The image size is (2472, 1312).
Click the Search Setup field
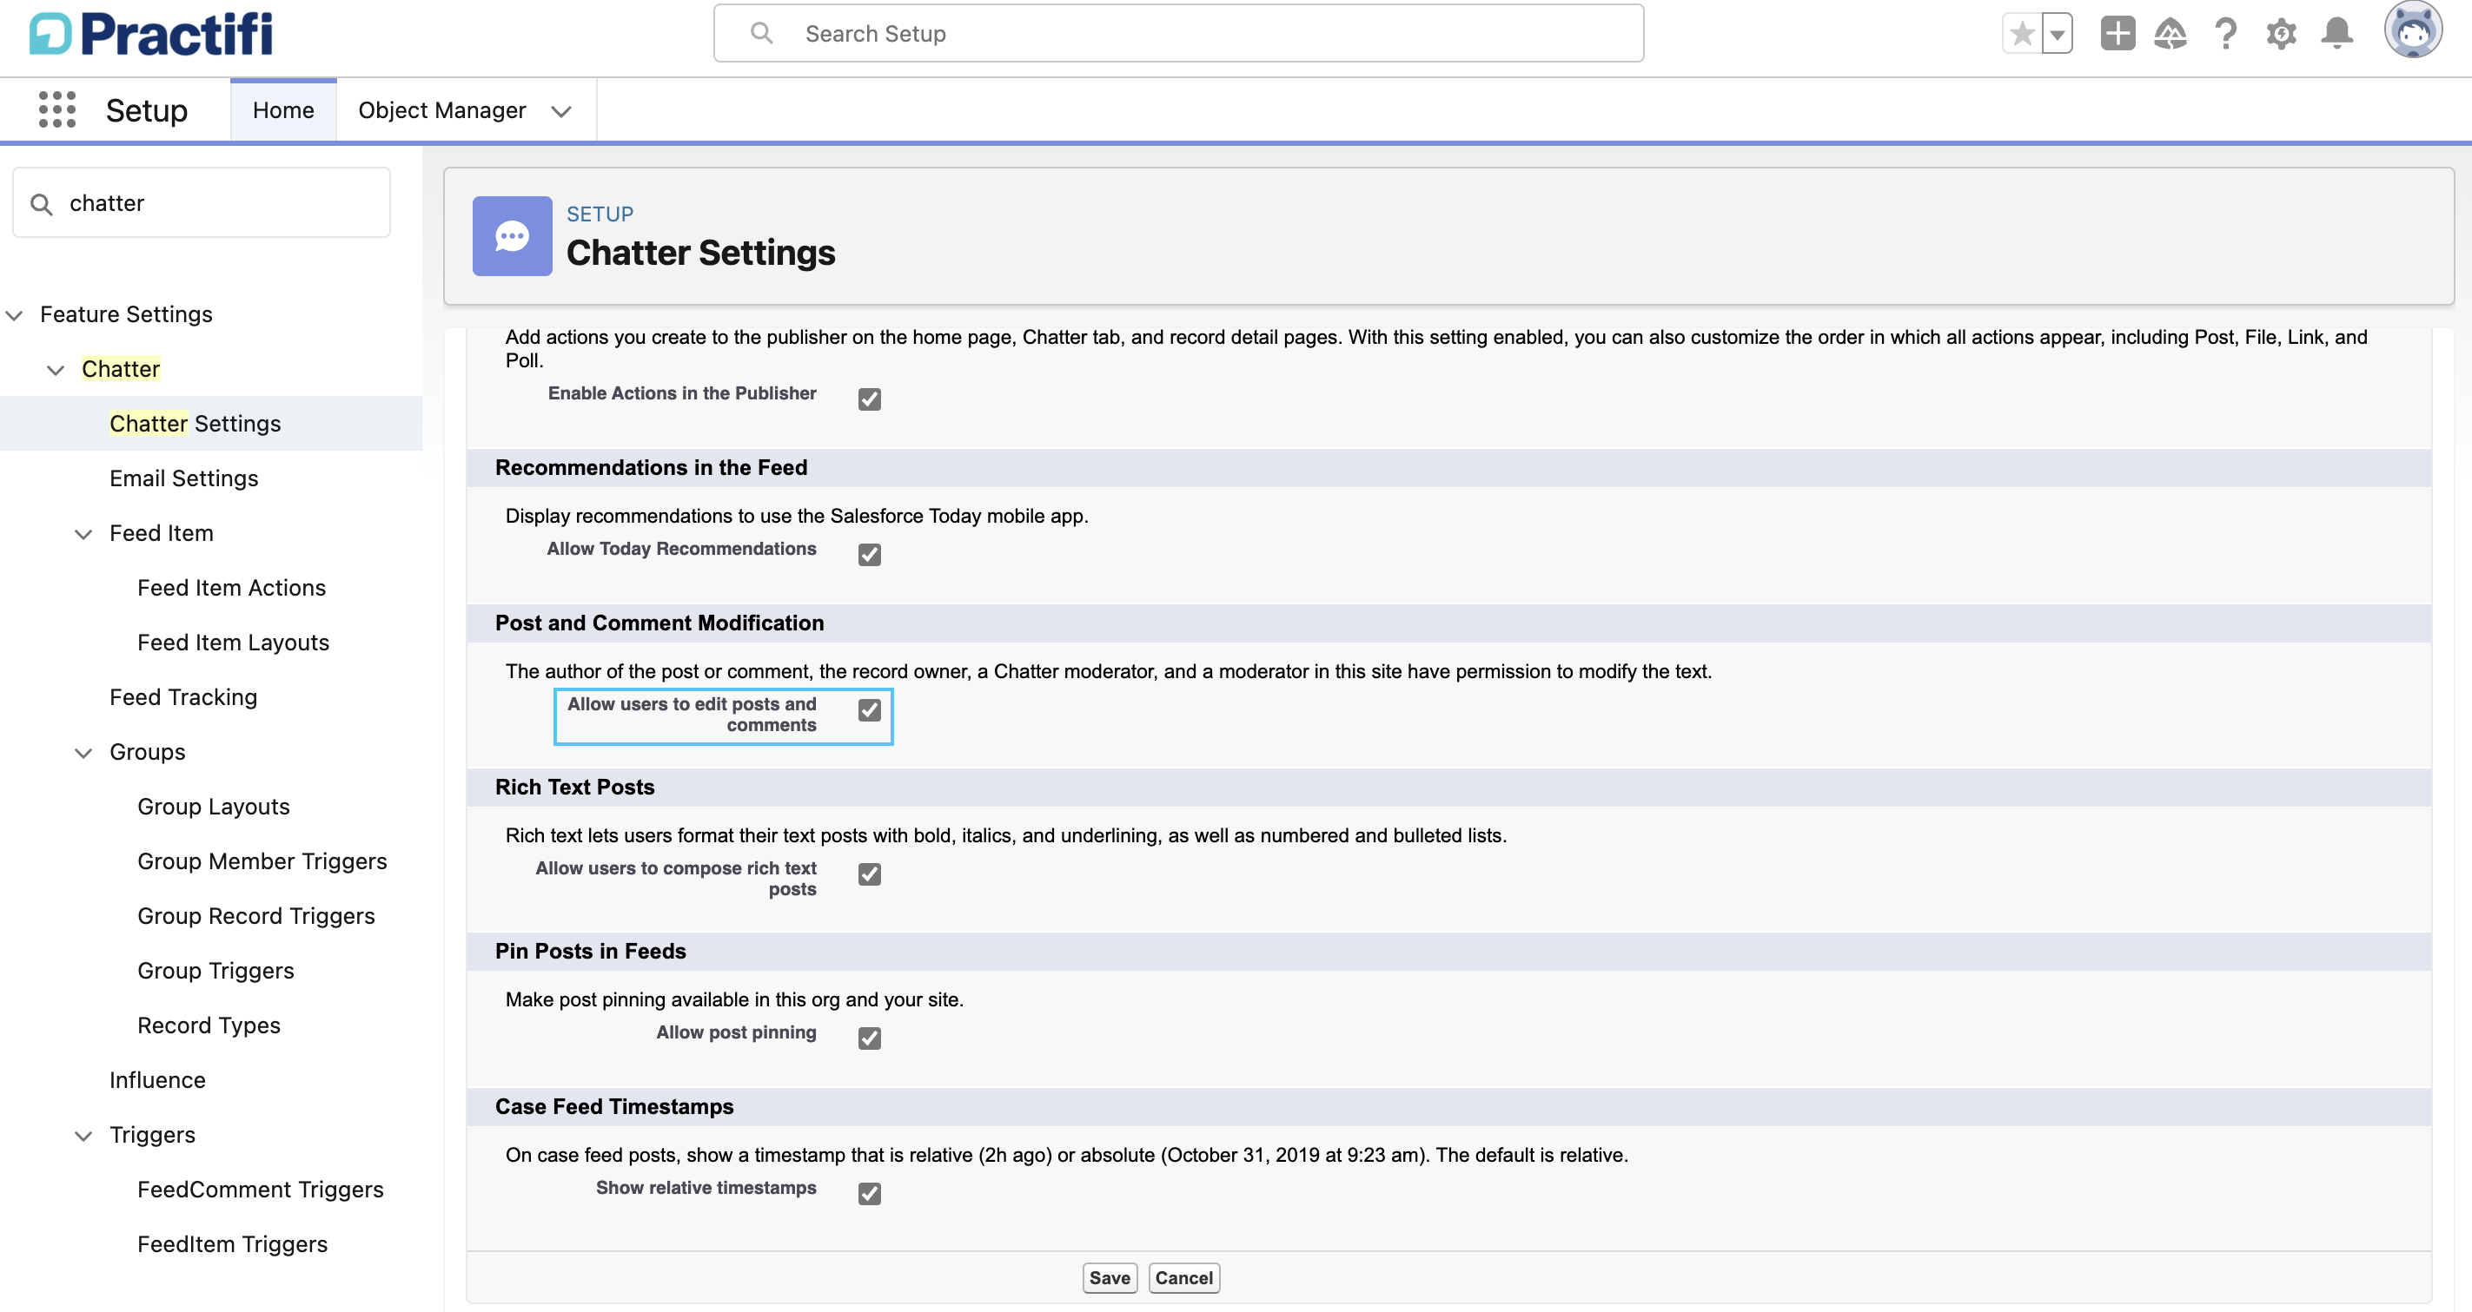(x=1178, y=35)
